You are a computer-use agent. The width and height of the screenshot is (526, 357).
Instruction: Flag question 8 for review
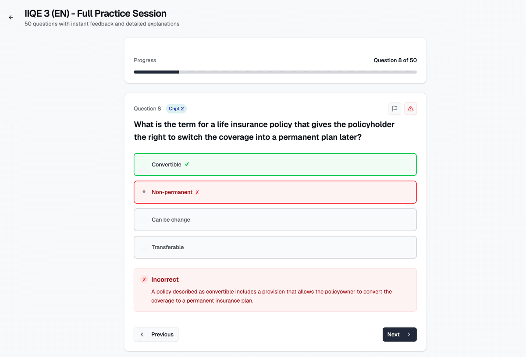(394, 109)
